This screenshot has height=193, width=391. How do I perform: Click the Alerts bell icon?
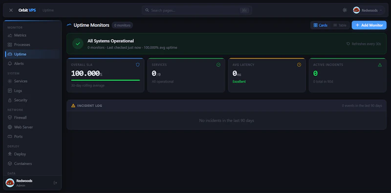click(10, 64)
